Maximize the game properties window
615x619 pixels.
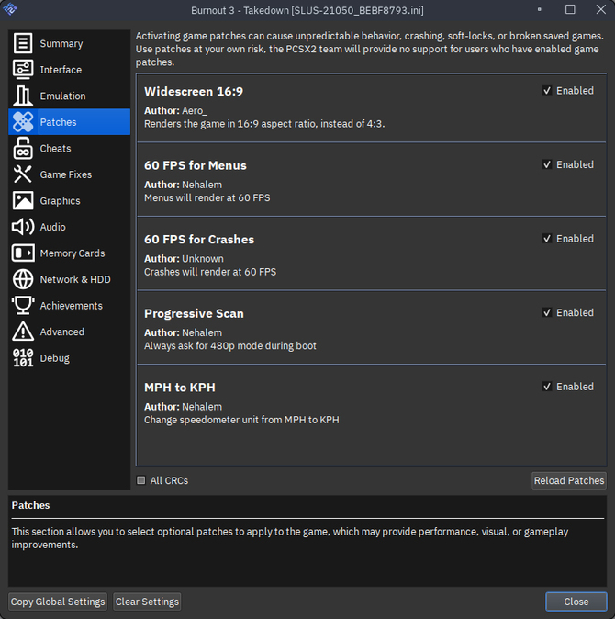click(570, 9)
